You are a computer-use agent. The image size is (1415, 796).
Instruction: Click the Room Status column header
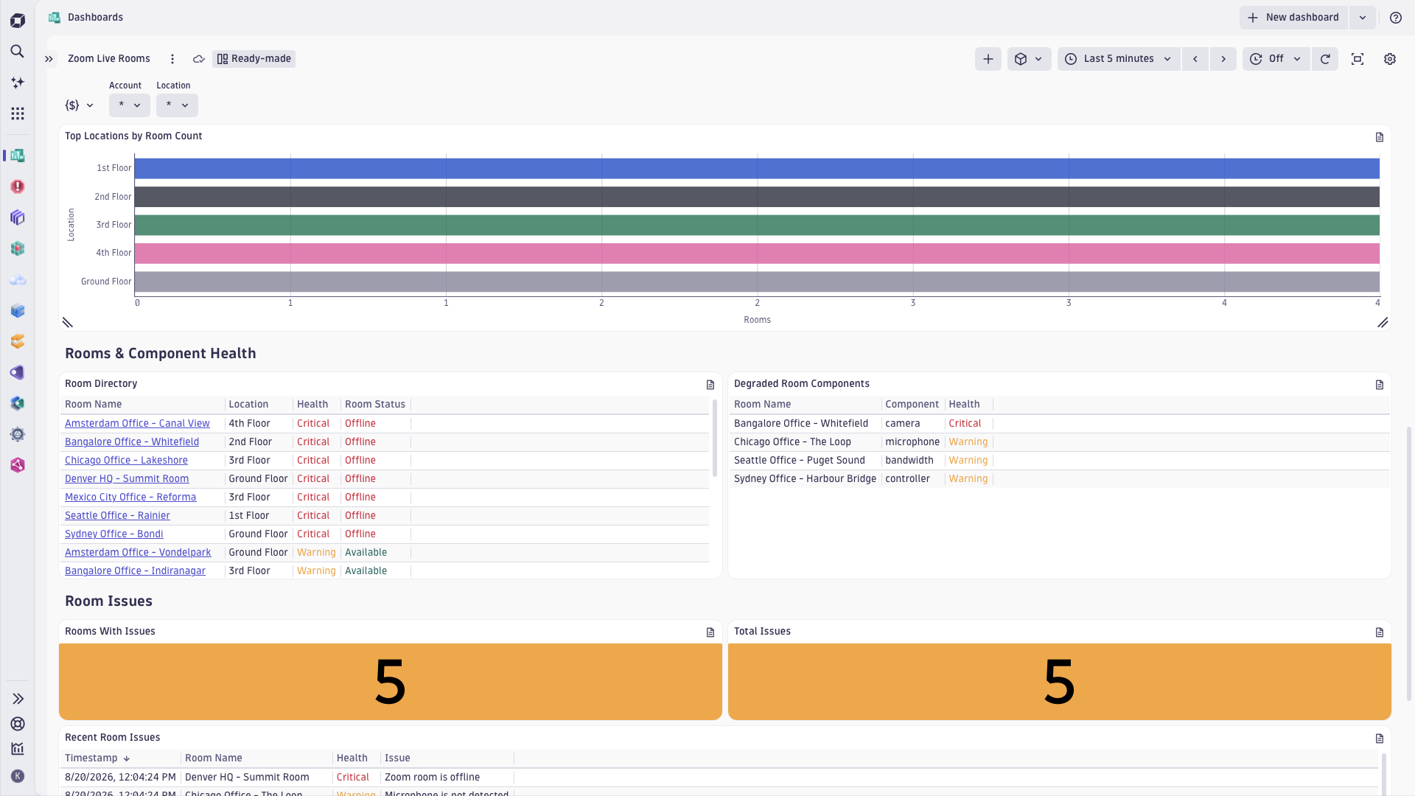[x=375, y=405]
